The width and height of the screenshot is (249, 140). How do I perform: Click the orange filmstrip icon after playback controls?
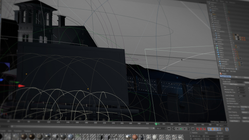pyautogui.click(x=227, y=129)
